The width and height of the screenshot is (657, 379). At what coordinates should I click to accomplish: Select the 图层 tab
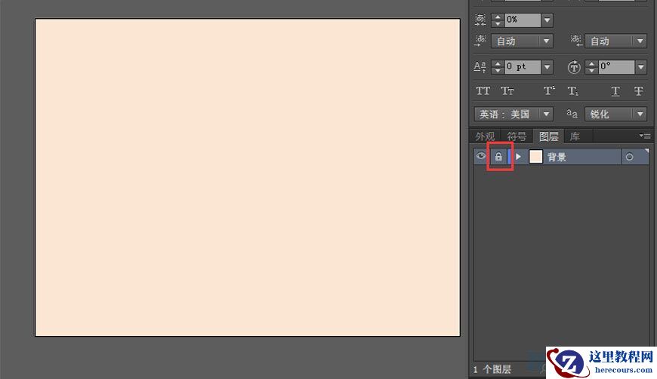tap(548, 136)
